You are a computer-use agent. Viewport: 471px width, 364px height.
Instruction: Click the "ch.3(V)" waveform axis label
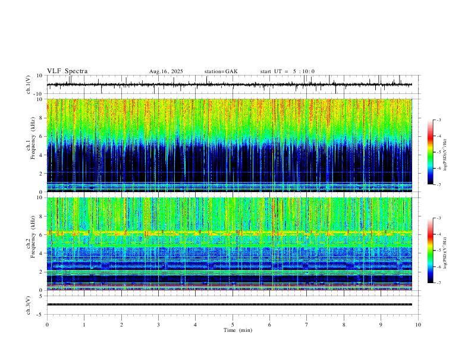tap(29, 305)
